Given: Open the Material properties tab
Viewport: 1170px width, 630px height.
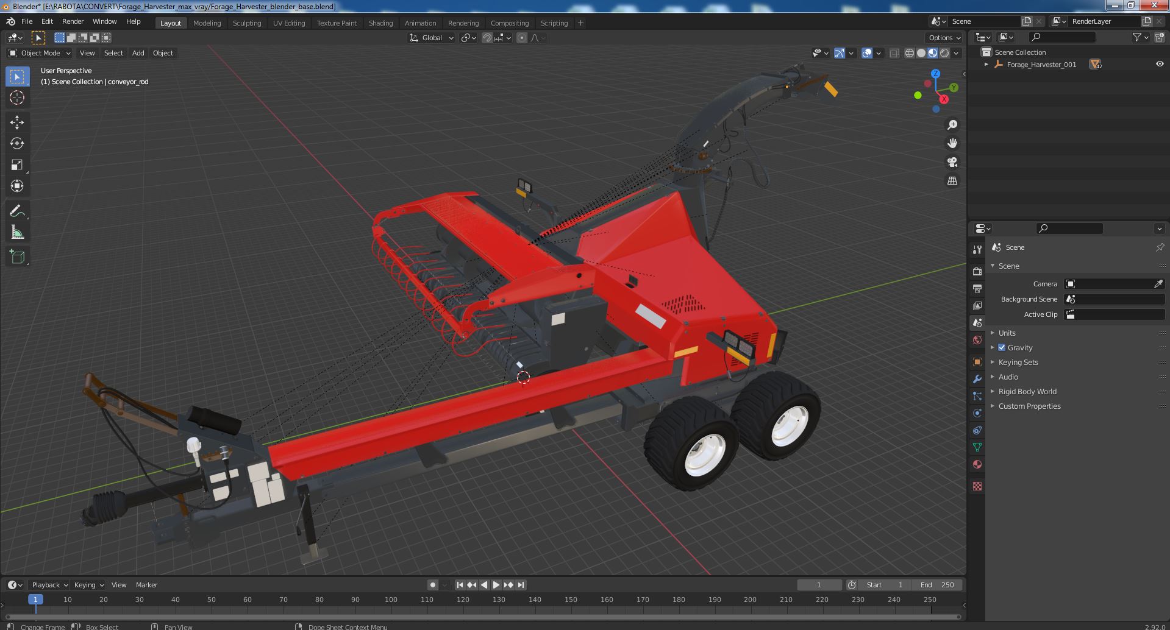Looking at the screenshot, I should click(977, 464).
